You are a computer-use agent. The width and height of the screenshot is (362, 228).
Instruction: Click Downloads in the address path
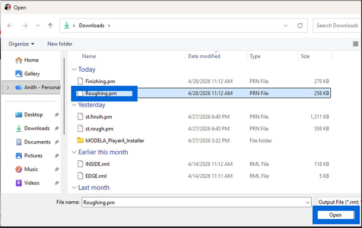click(92, 26)
